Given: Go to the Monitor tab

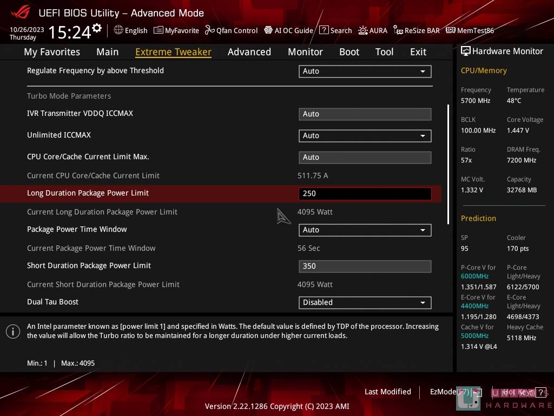Looking at the screenshot, I should [x=305, y=52].
